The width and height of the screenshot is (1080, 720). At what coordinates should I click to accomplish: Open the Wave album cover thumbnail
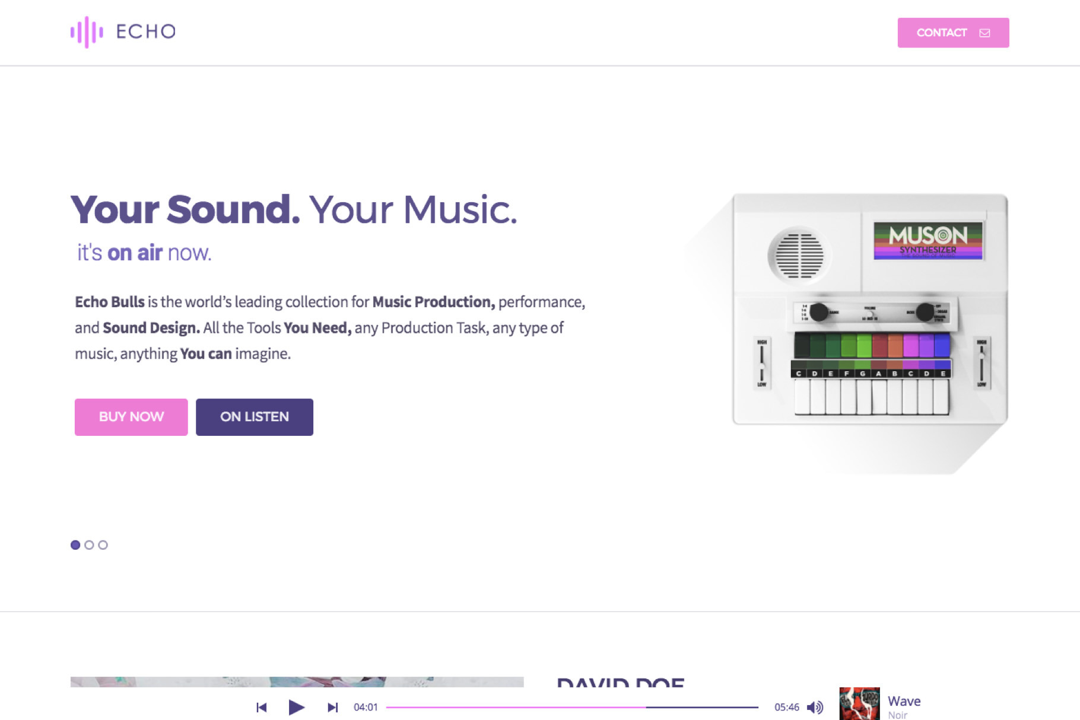[859, 705]
